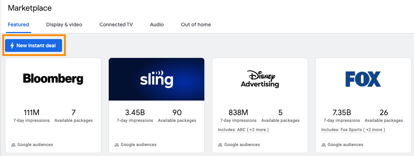Click FOX's 7.35B 7-day impressions figure
The width and height of the screenshot is (414, 156).
[x=342, y=113]
